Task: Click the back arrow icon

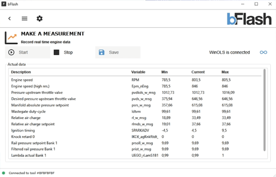Action: [x=9, y=18]
